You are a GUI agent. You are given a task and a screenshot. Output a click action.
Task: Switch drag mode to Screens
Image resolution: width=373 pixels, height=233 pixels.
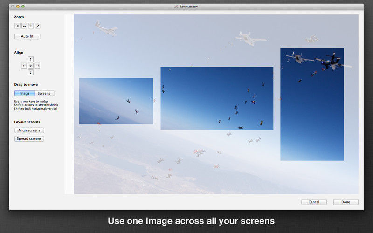point(44,93)
